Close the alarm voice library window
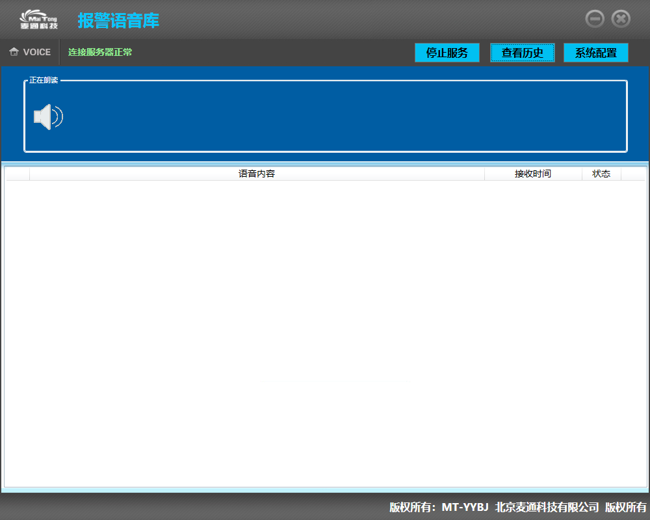Image resolution: width=650 pixels, height=520 pixels. pyautogui.click(x=621, y=19)
